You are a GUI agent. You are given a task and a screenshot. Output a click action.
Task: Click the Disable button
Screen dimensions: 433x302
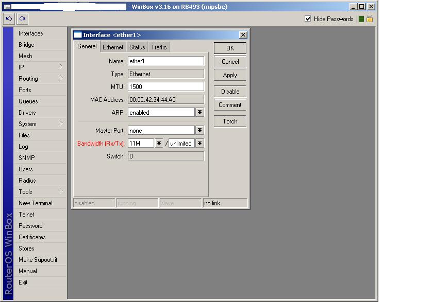[230, 92]
